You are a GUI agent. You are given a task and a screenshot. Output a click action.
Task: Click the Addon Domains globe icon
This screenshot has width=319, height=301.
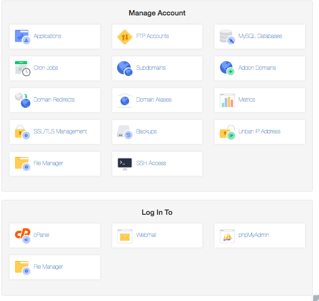227,68
